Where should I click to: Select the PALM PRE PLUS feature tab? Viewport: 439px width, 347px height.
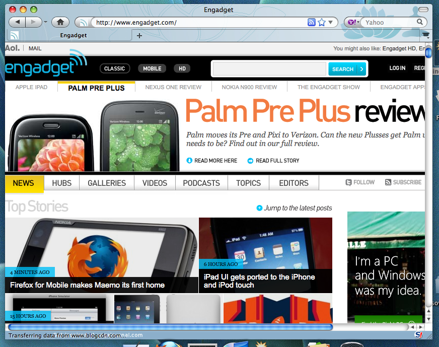96,88
